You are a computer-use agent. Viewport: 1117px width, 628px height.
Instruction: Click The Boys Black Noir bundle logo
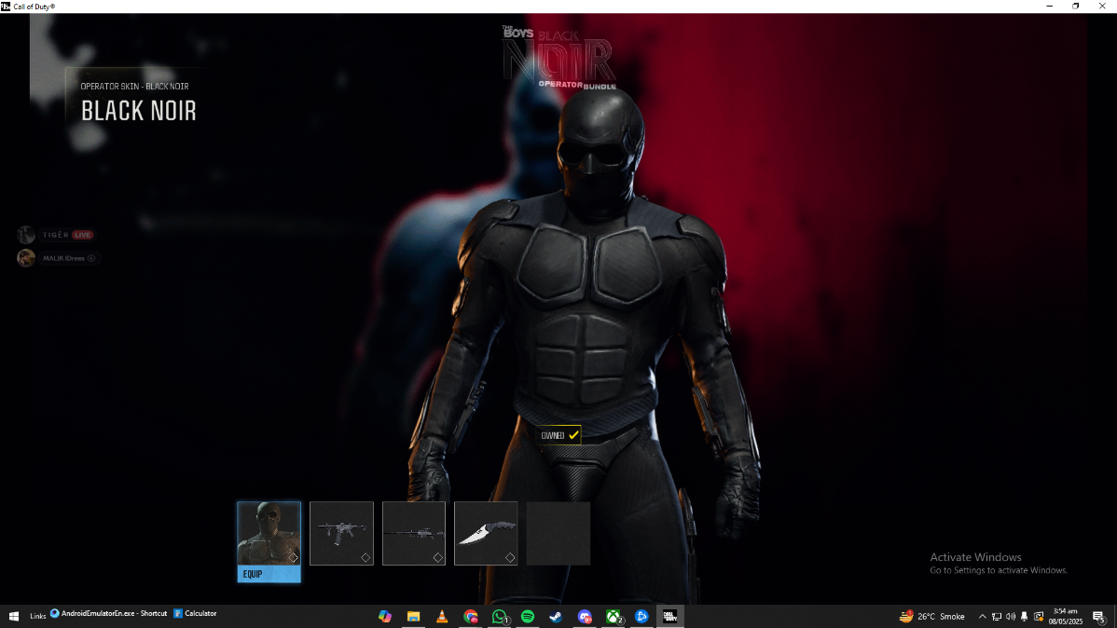pyautogui.click(x=559, y=57)
